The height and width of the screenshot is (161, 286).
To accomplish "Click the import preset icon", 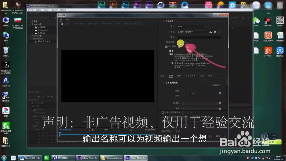I will click(215, 32).
